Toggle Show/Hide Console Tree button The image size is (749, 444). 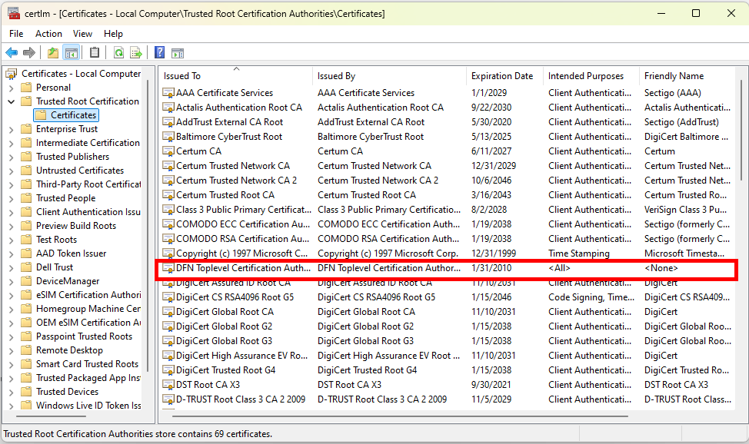pos(71,53)
